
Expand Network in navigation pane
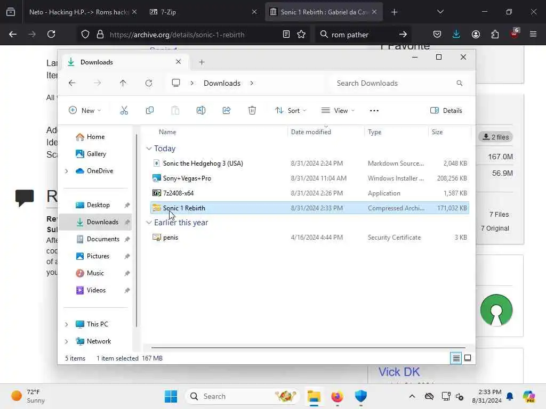point(66,341)
